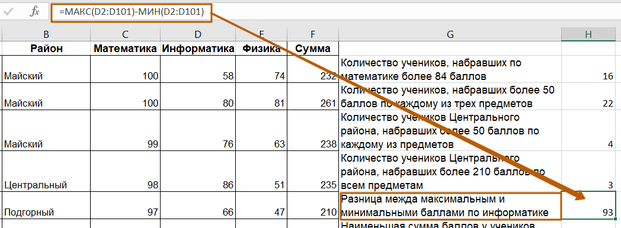This screenshot has height=228, width=621.
Task: Select column F header
Action: 313,34
